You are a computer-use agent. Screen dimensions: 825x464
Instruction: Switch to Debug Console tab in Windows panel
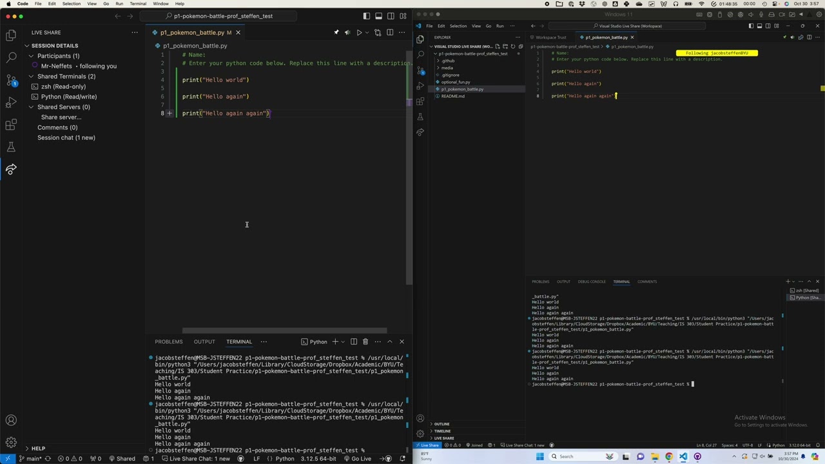coord(592,282)
